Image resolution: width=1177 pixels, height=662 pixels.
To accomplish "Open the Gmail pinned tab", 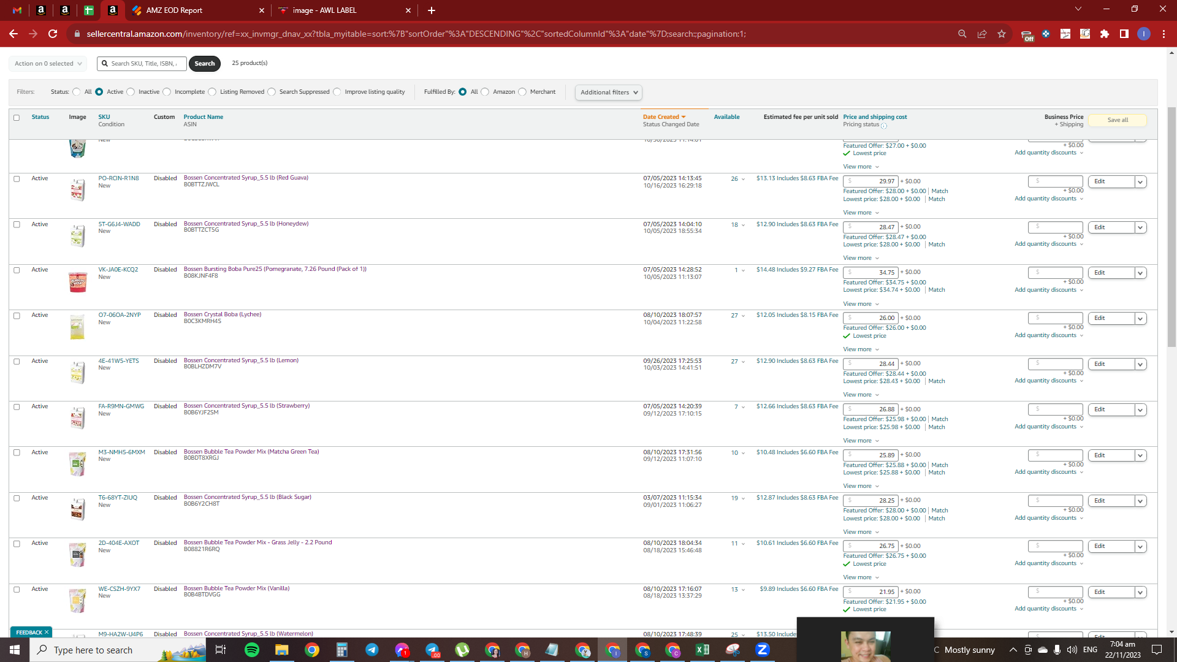I will [x=17, y=10].
